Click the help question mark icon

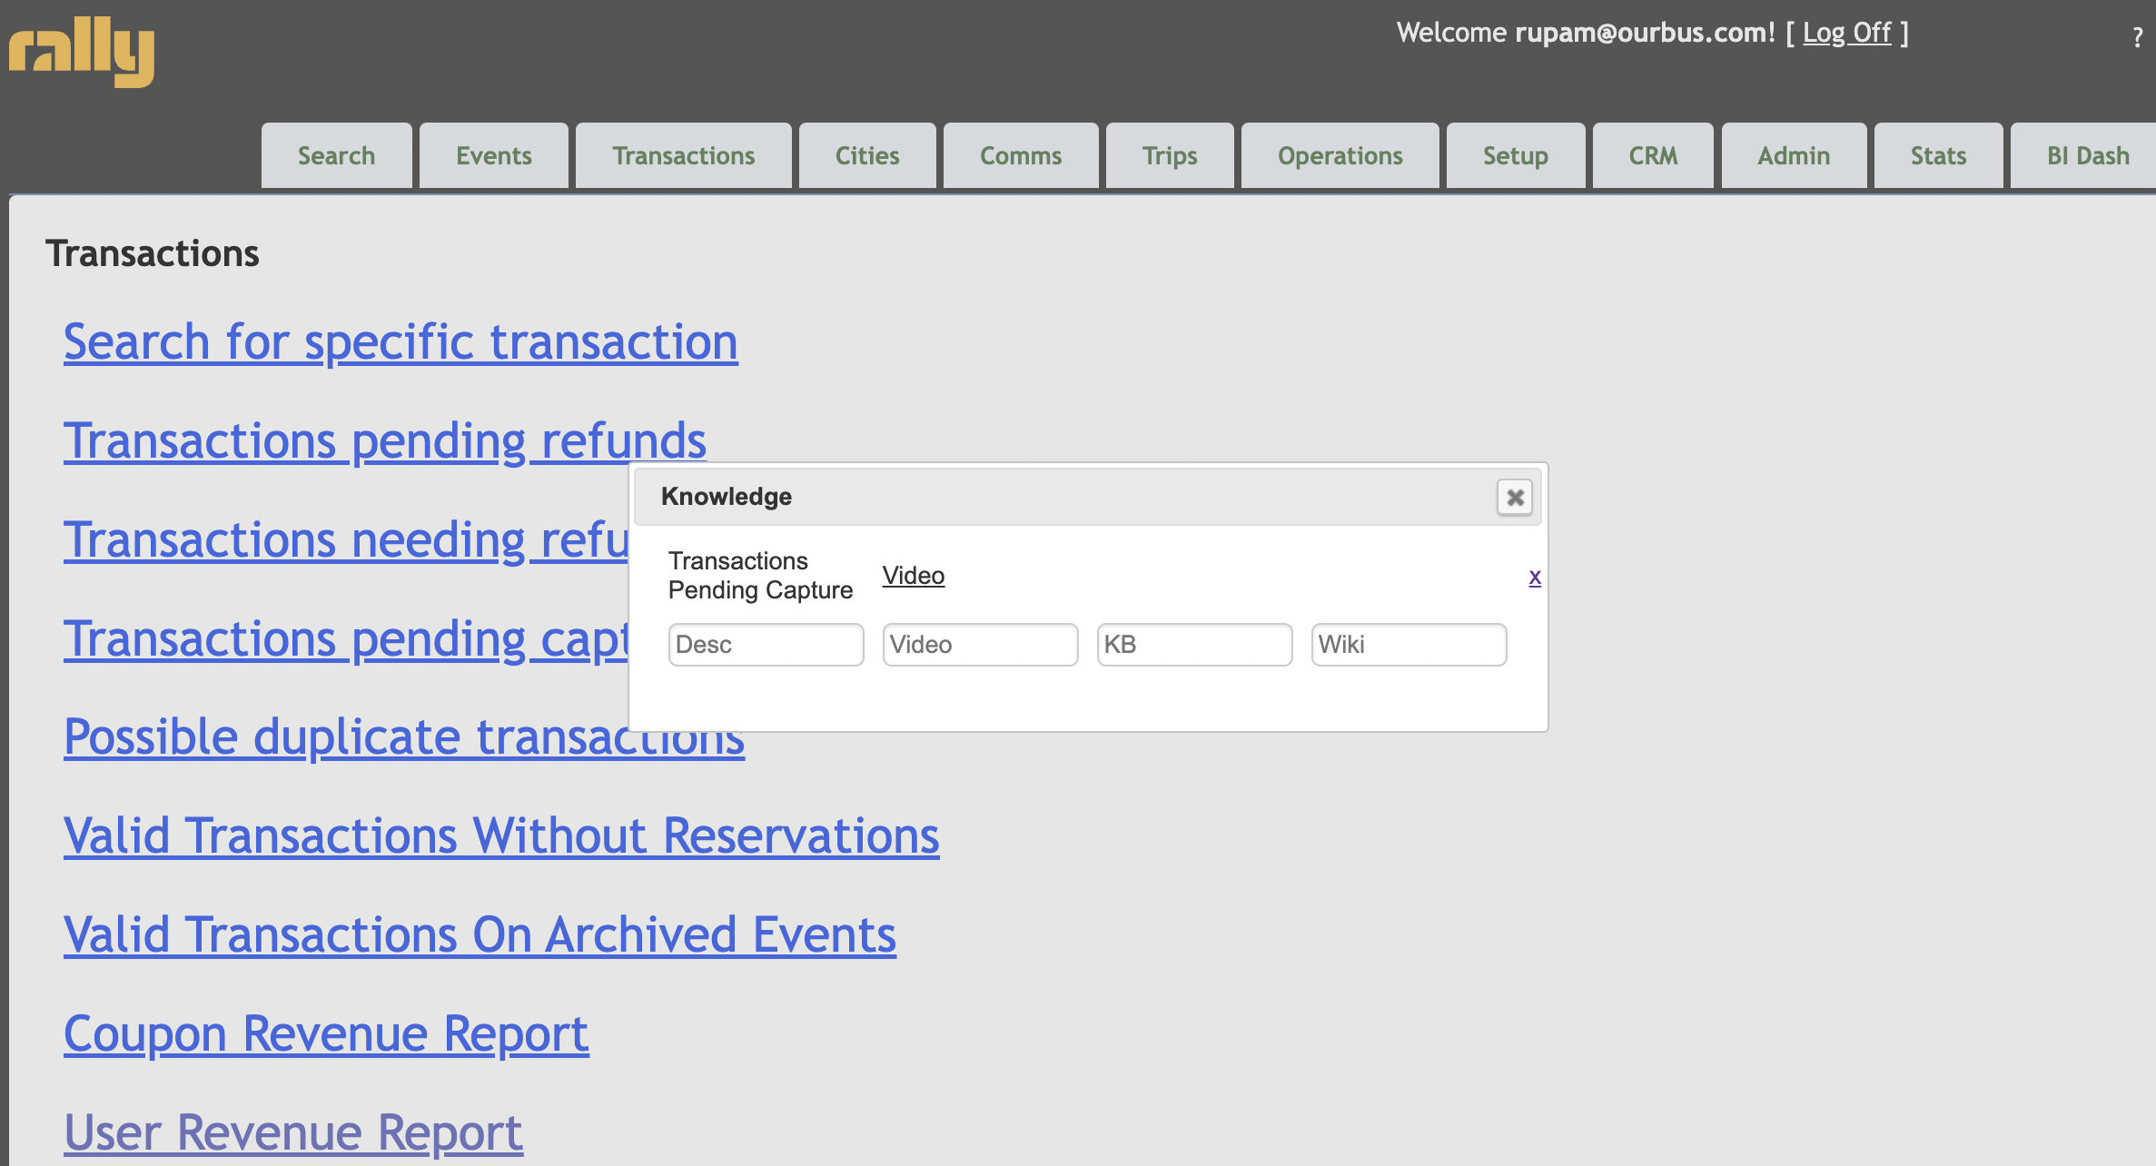click(x=2137, y=37)
